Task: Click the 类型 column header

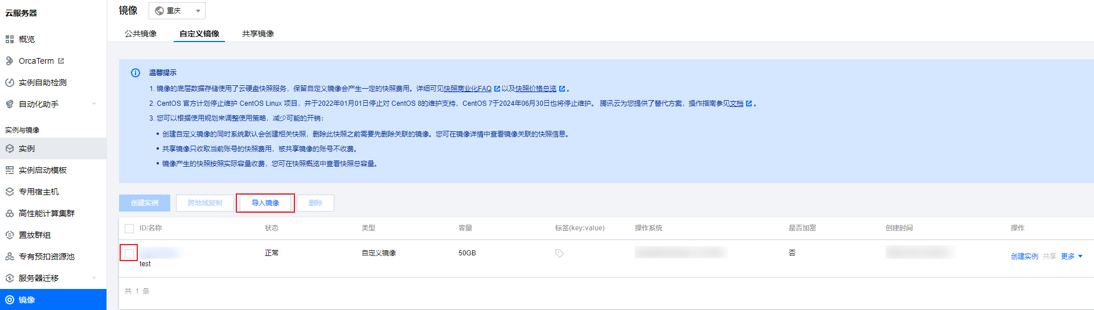Action: (x=368, y=228)
